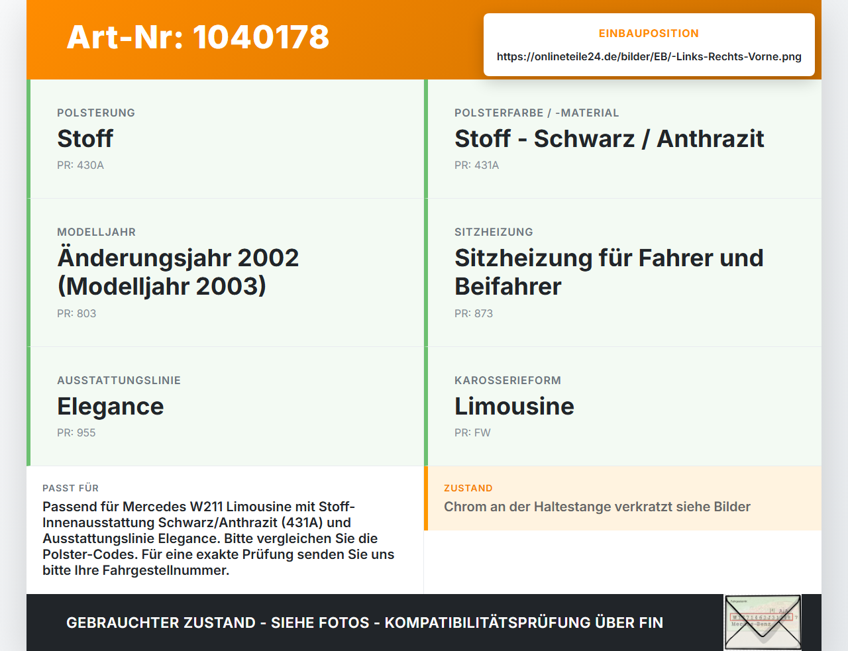This screenshot has height=651, width=848.
Task: Click the ZUSTAND label
Action: [x=468, y=488]
